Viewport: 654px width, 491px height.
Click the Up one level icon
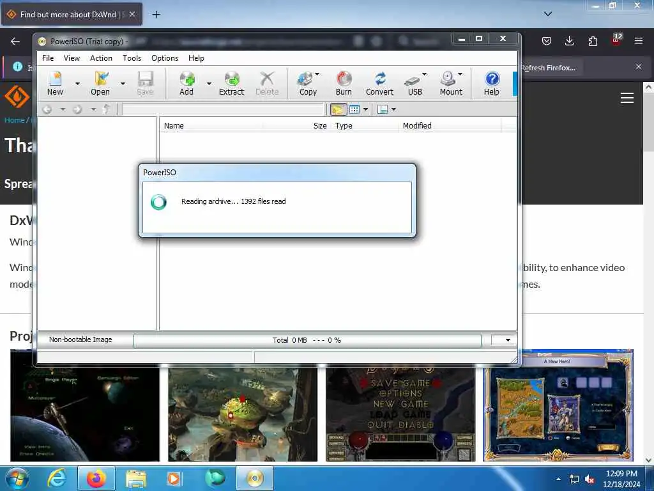[107, 109]
